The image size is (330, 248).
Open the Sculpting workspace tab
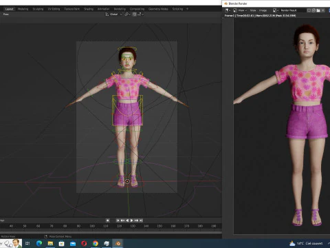point(38,9)
